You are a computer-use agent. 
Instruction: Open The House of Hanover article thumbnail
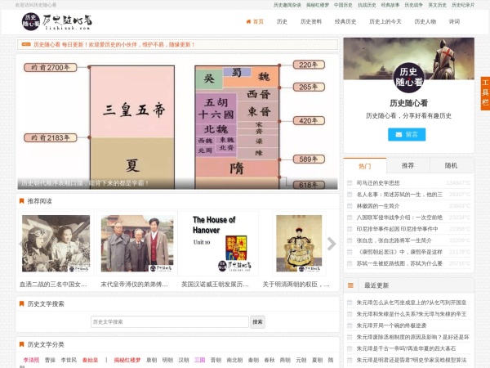click(x=218, y=243)
